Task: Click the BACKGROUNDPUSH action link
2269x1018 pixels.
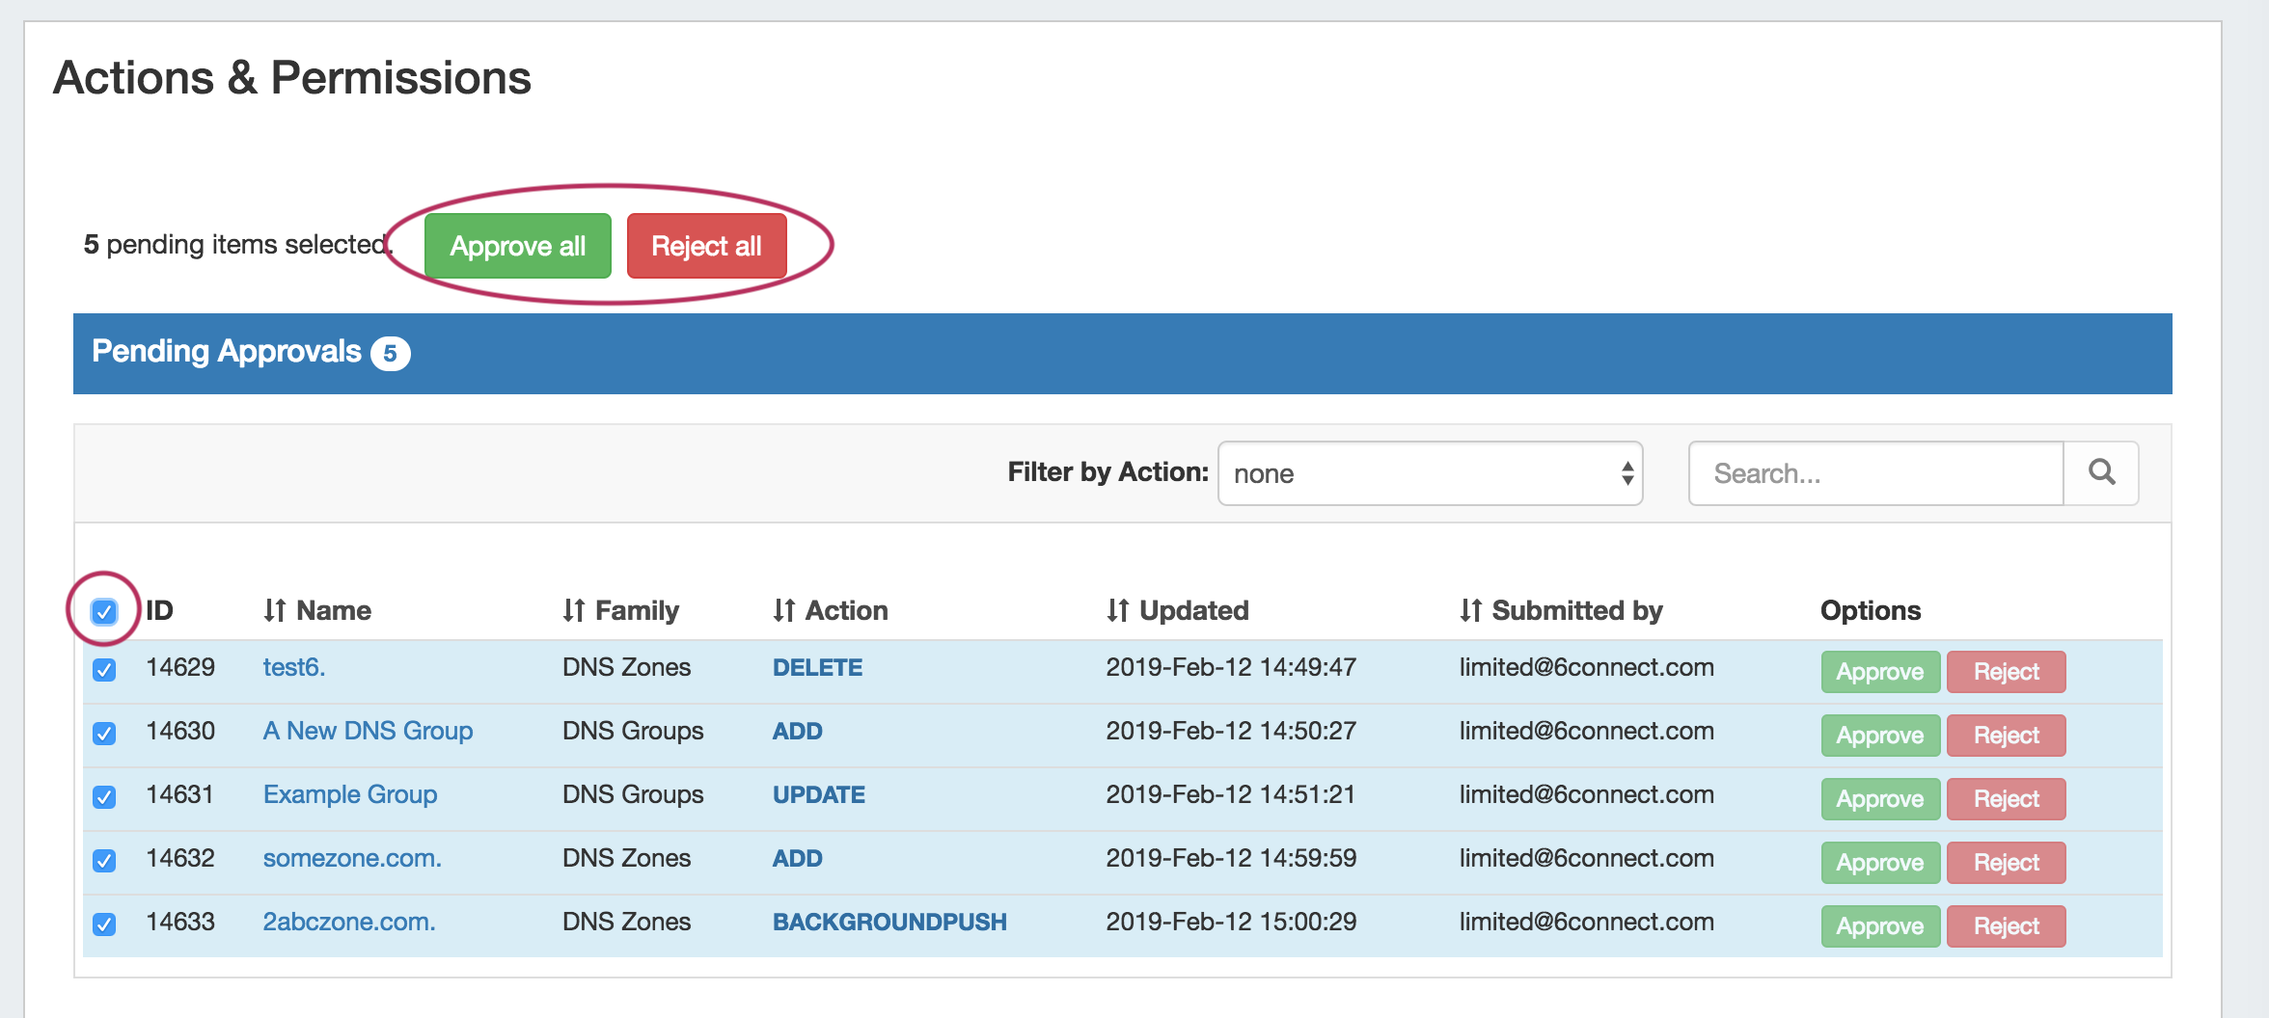Action: (888, 922)
